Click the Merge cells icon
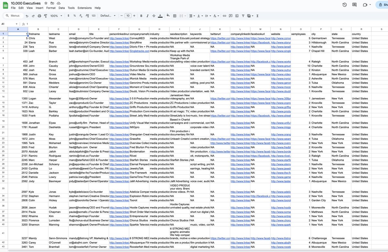388x252 pixels. pos(181,16)
